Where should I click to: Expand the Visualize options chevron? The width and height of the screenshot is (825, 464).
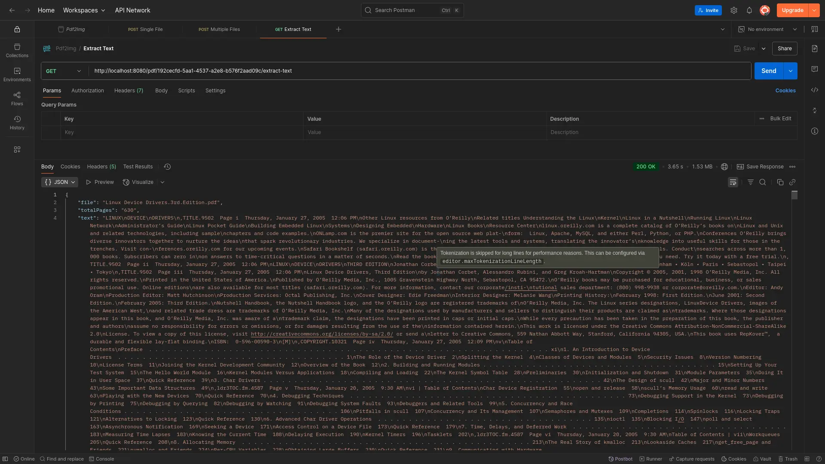162,182
